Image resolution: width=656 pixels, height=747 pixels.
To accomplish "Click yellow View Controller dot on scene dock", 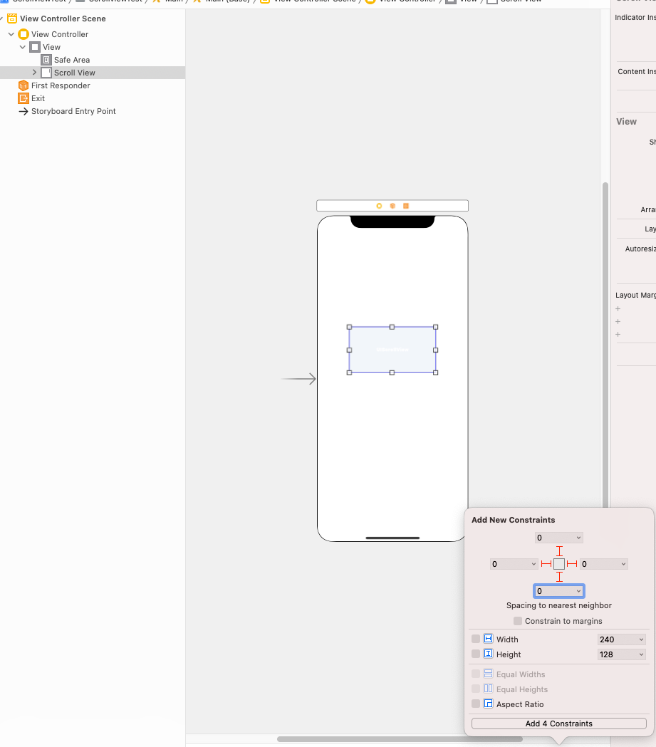I will pos(379,206).
